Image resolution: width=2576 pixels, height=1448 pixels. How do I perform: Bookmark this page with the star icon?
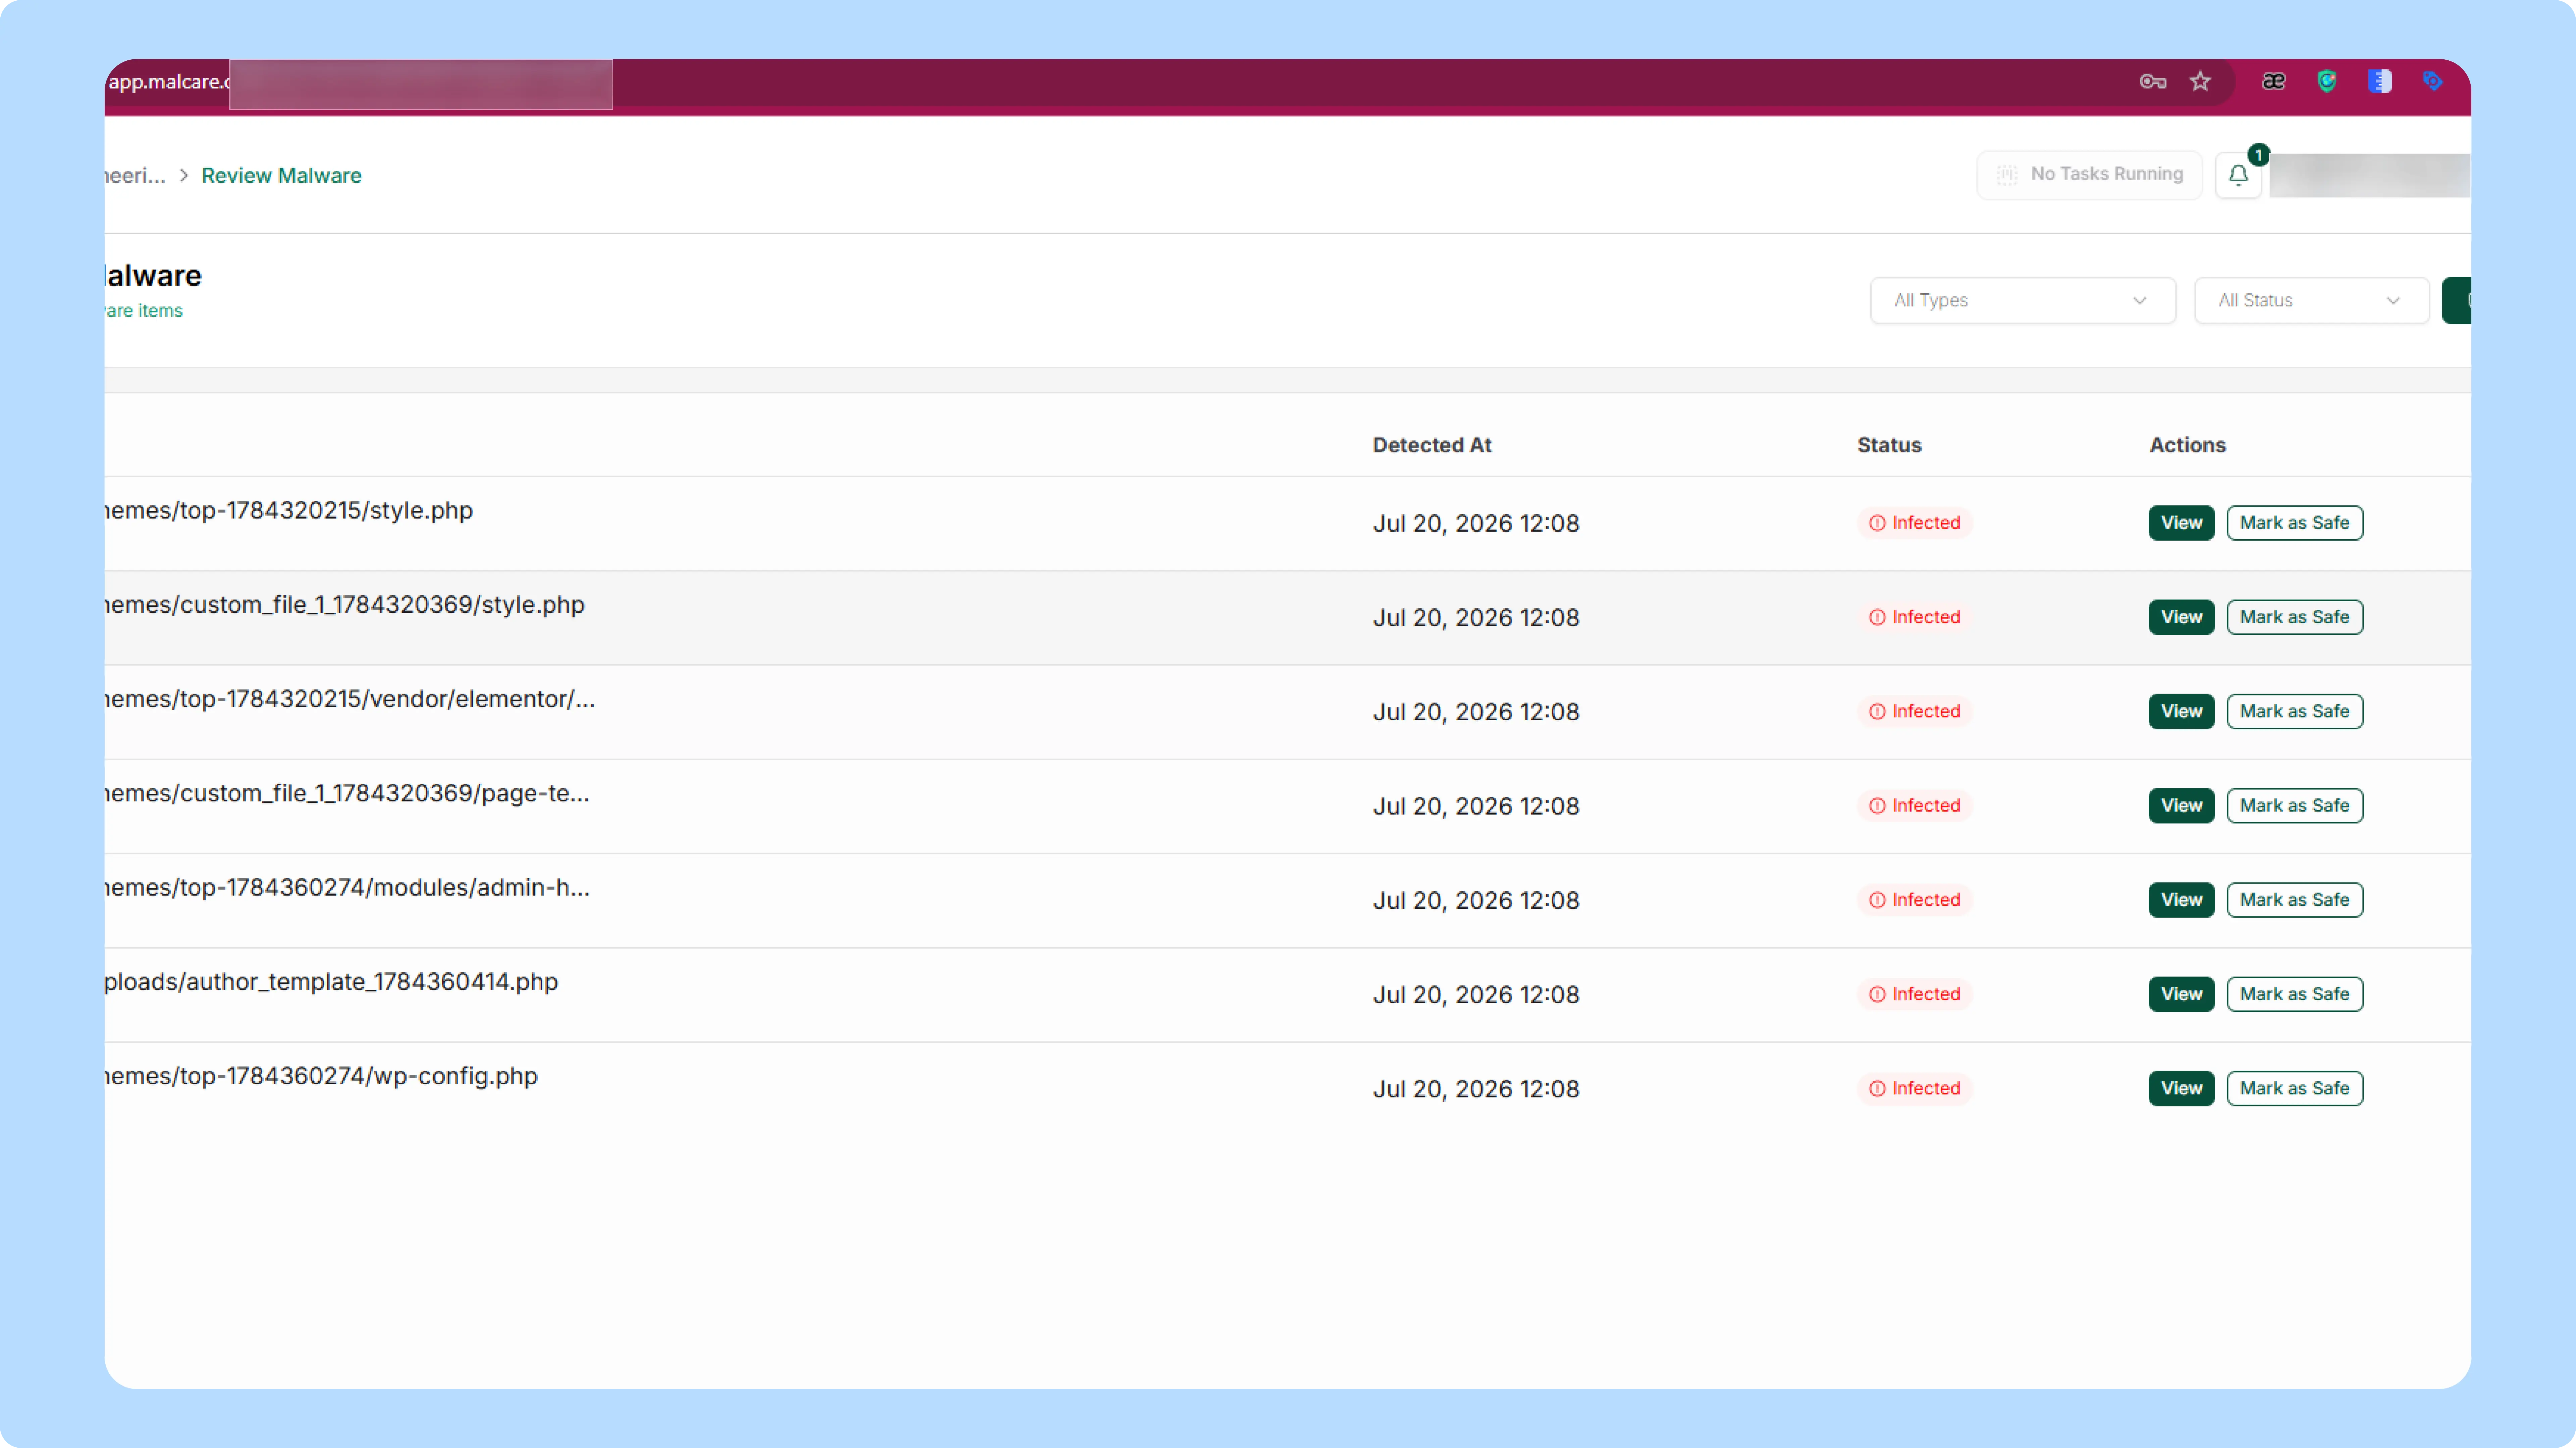[2200, 82]
